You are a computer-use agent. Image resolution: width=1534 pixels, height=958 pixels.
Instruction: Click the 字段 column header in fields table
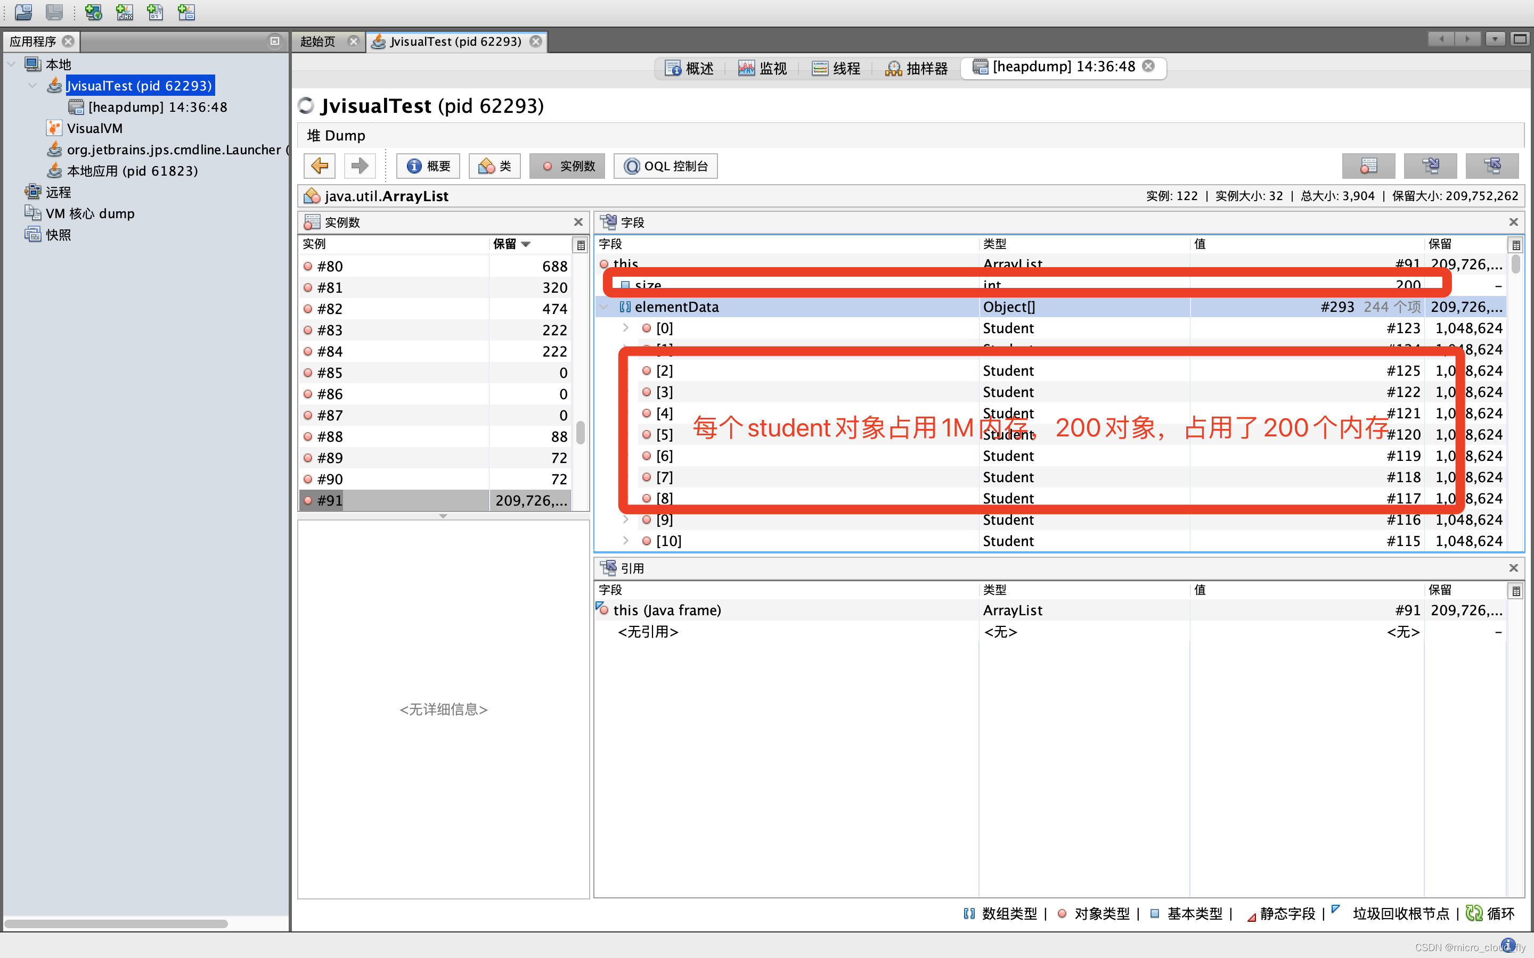pos(787,244)
